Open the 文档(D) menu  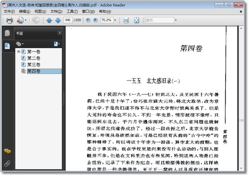pos(56,12)
